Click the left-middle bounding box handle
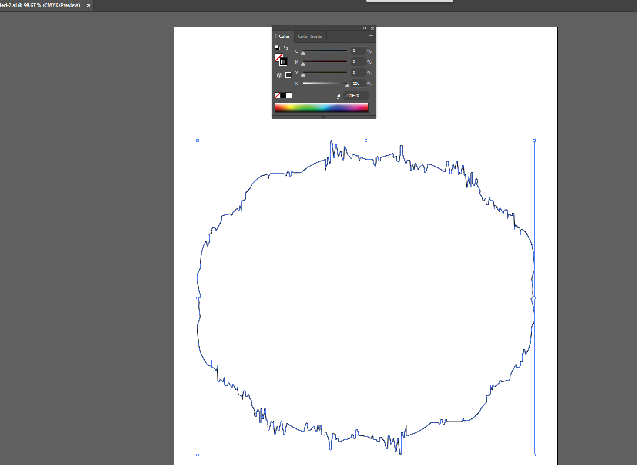This screenshot has height=465, width=637. click(198, 298)
